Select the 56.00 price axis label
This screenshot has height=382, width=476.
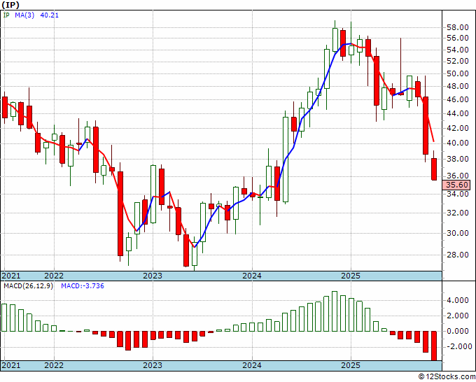[x=458, y=38]
